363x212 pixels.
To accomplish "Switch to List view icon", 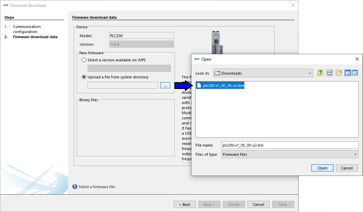I will tap(348, 73).
